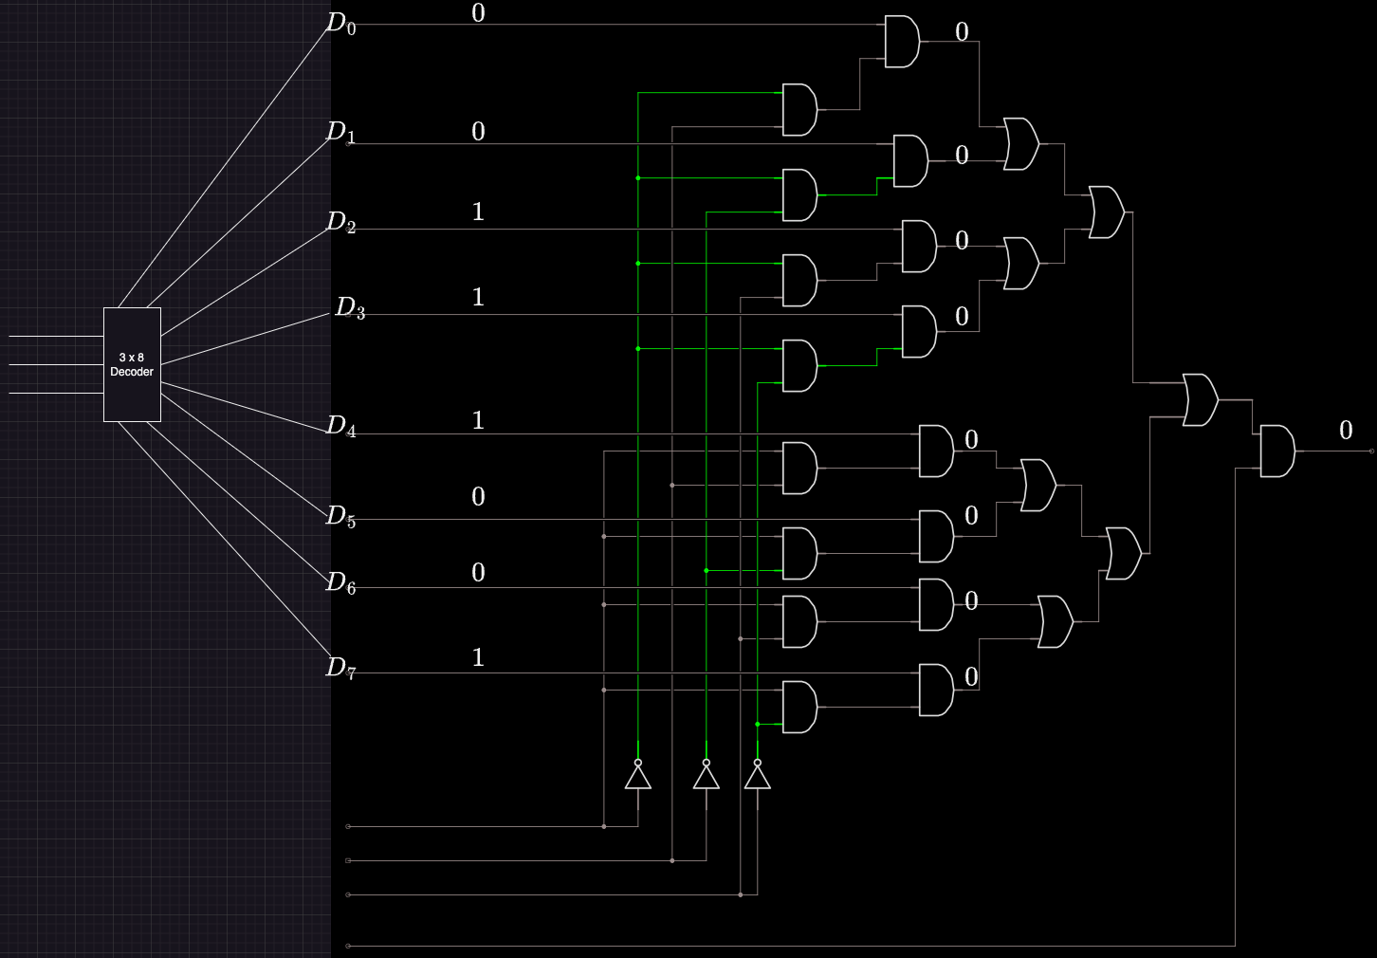This screenshot has height=958, width=1377.
Task: Click the D1 decoder output label
Action: [x=341, y=132]
